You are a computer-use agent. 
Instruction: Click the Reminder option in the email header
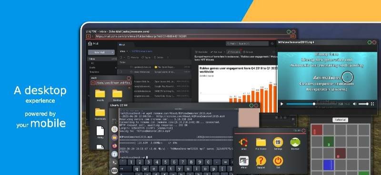[x=201, y=52]
